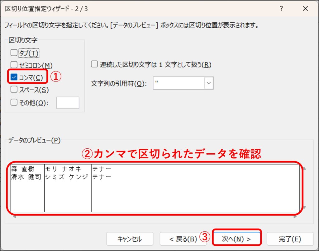Go back with the 戻る button
The height and width of the screenshot is (251, 319).
(183, 239)
